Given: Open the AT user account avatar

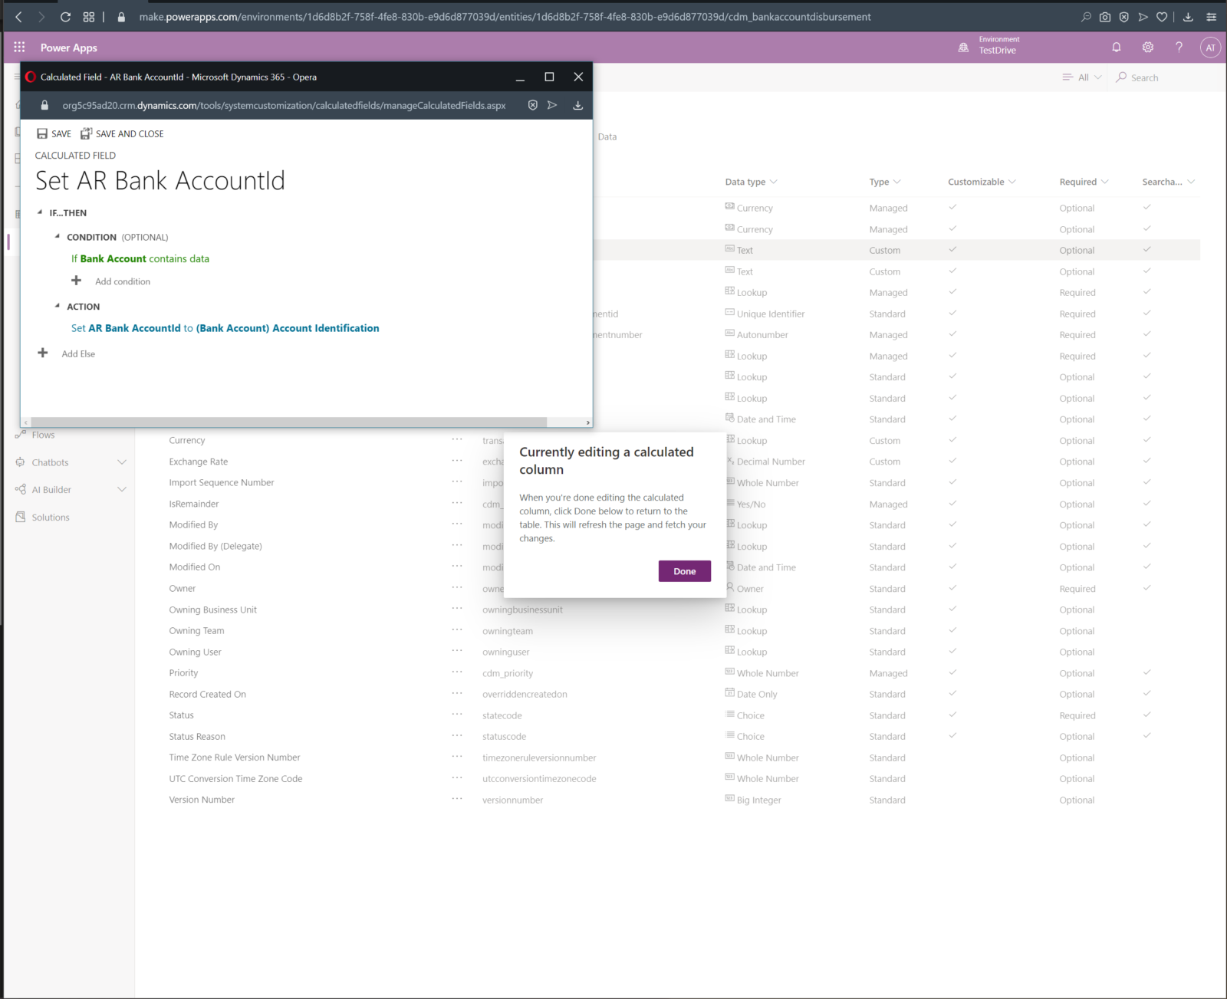Looking at the screenshot, I should point(1210,48).
